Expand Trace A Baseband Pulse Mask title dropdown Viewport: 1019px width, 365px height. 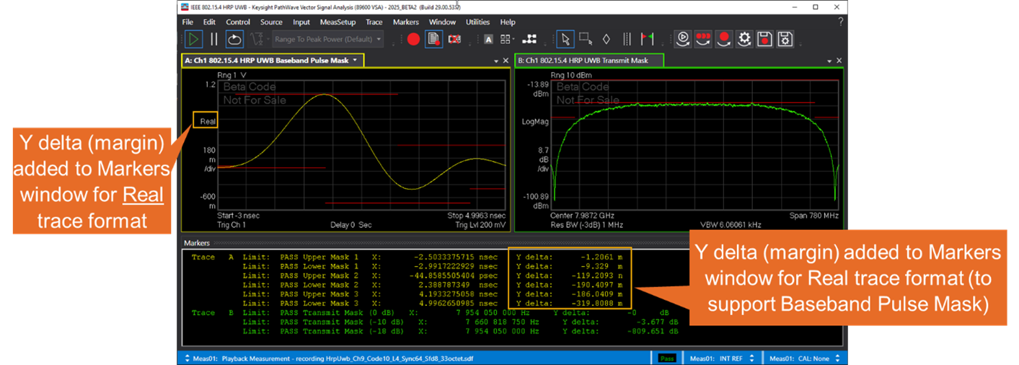(355, 61)
